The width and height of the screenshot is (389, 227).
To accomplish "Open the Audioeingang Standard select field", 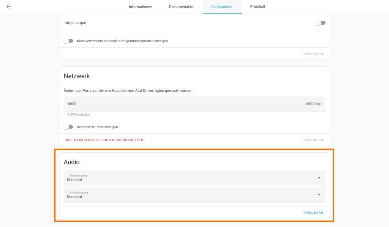I will [x=190, y=178].
